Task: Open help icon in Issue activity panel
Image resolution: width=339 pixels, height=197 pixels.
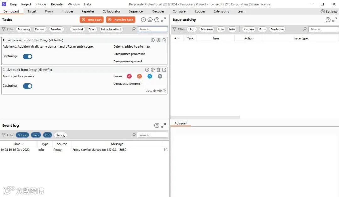Action: pyautogui.click(x=328, y=20)
